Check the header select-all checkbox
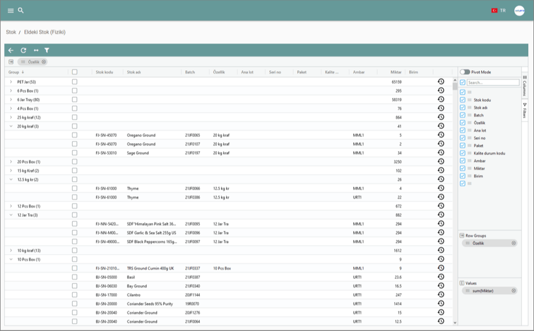This screenshot has width=534, height=331. [74, 72]
